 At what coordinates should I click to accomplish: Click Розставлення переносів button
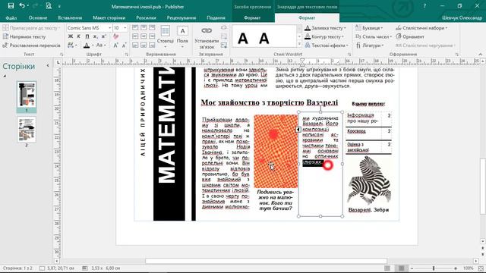31,45
